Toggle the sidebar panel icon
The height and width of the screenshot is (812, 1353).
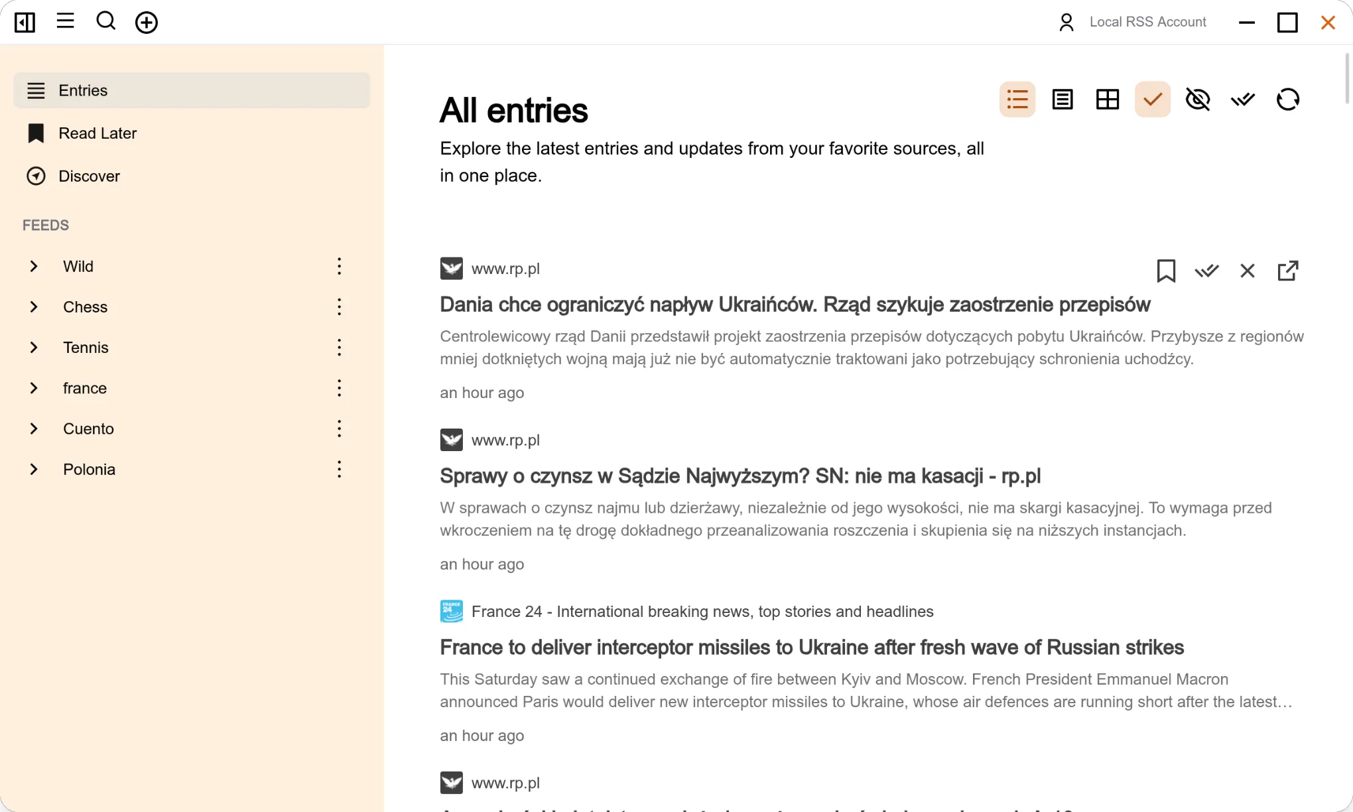tap(25, 22)
